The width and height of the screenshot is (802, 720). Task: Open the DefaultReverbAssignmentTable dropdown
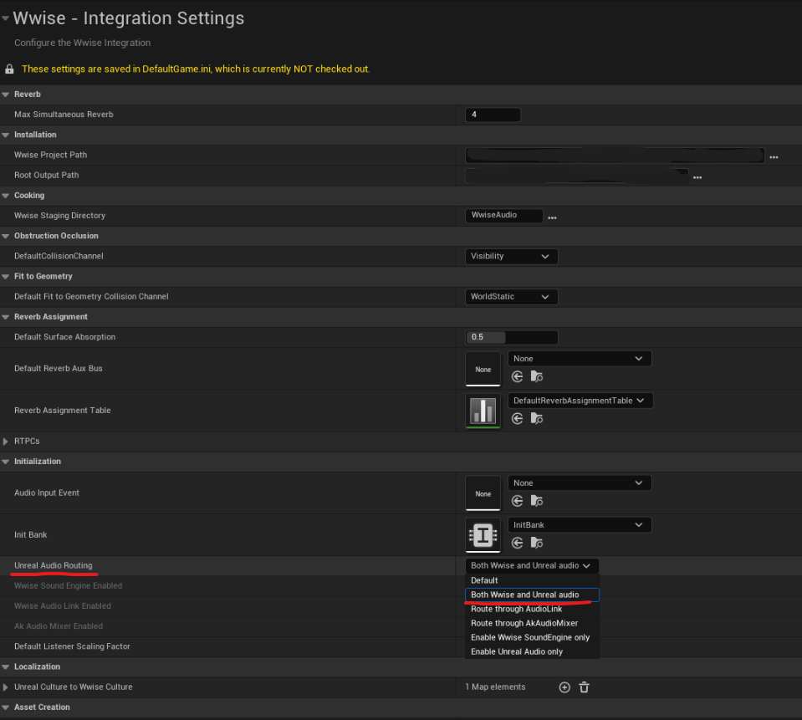pyautogui.click(x=580, y=401)
